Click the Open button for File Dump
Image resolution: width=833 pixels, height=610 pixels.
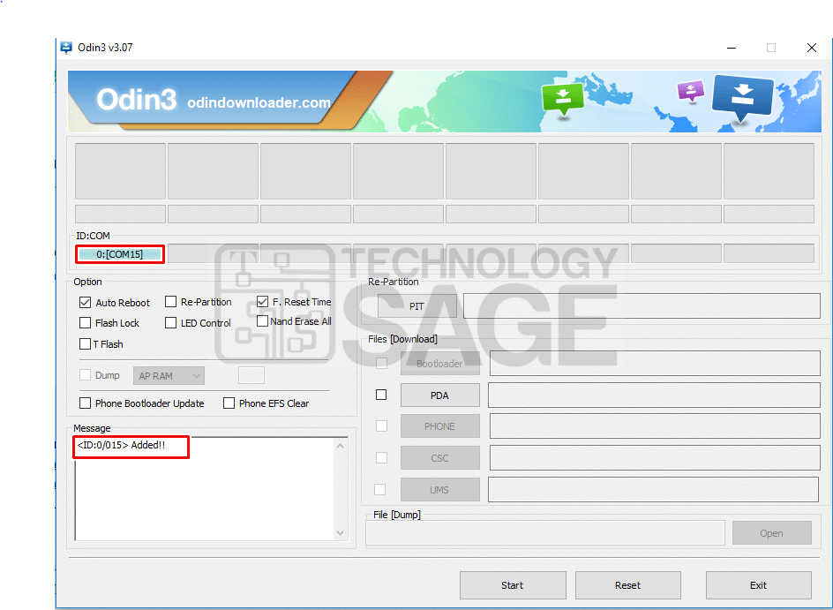tap(772, 533)
